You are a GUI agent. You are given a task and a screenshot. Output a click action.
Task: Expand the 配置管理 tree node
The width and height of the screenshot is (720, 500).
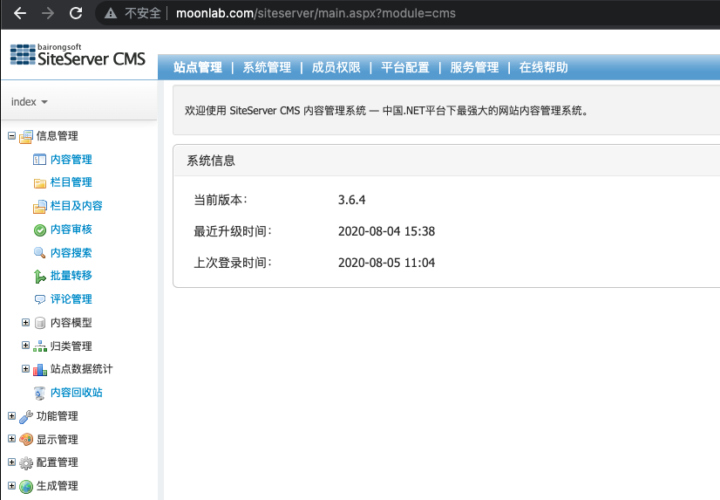pos(12,462)
